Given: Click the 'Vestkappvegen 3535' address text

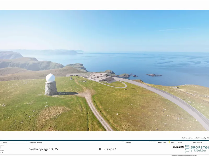Looking at the screenshot, I should (44, 149).
